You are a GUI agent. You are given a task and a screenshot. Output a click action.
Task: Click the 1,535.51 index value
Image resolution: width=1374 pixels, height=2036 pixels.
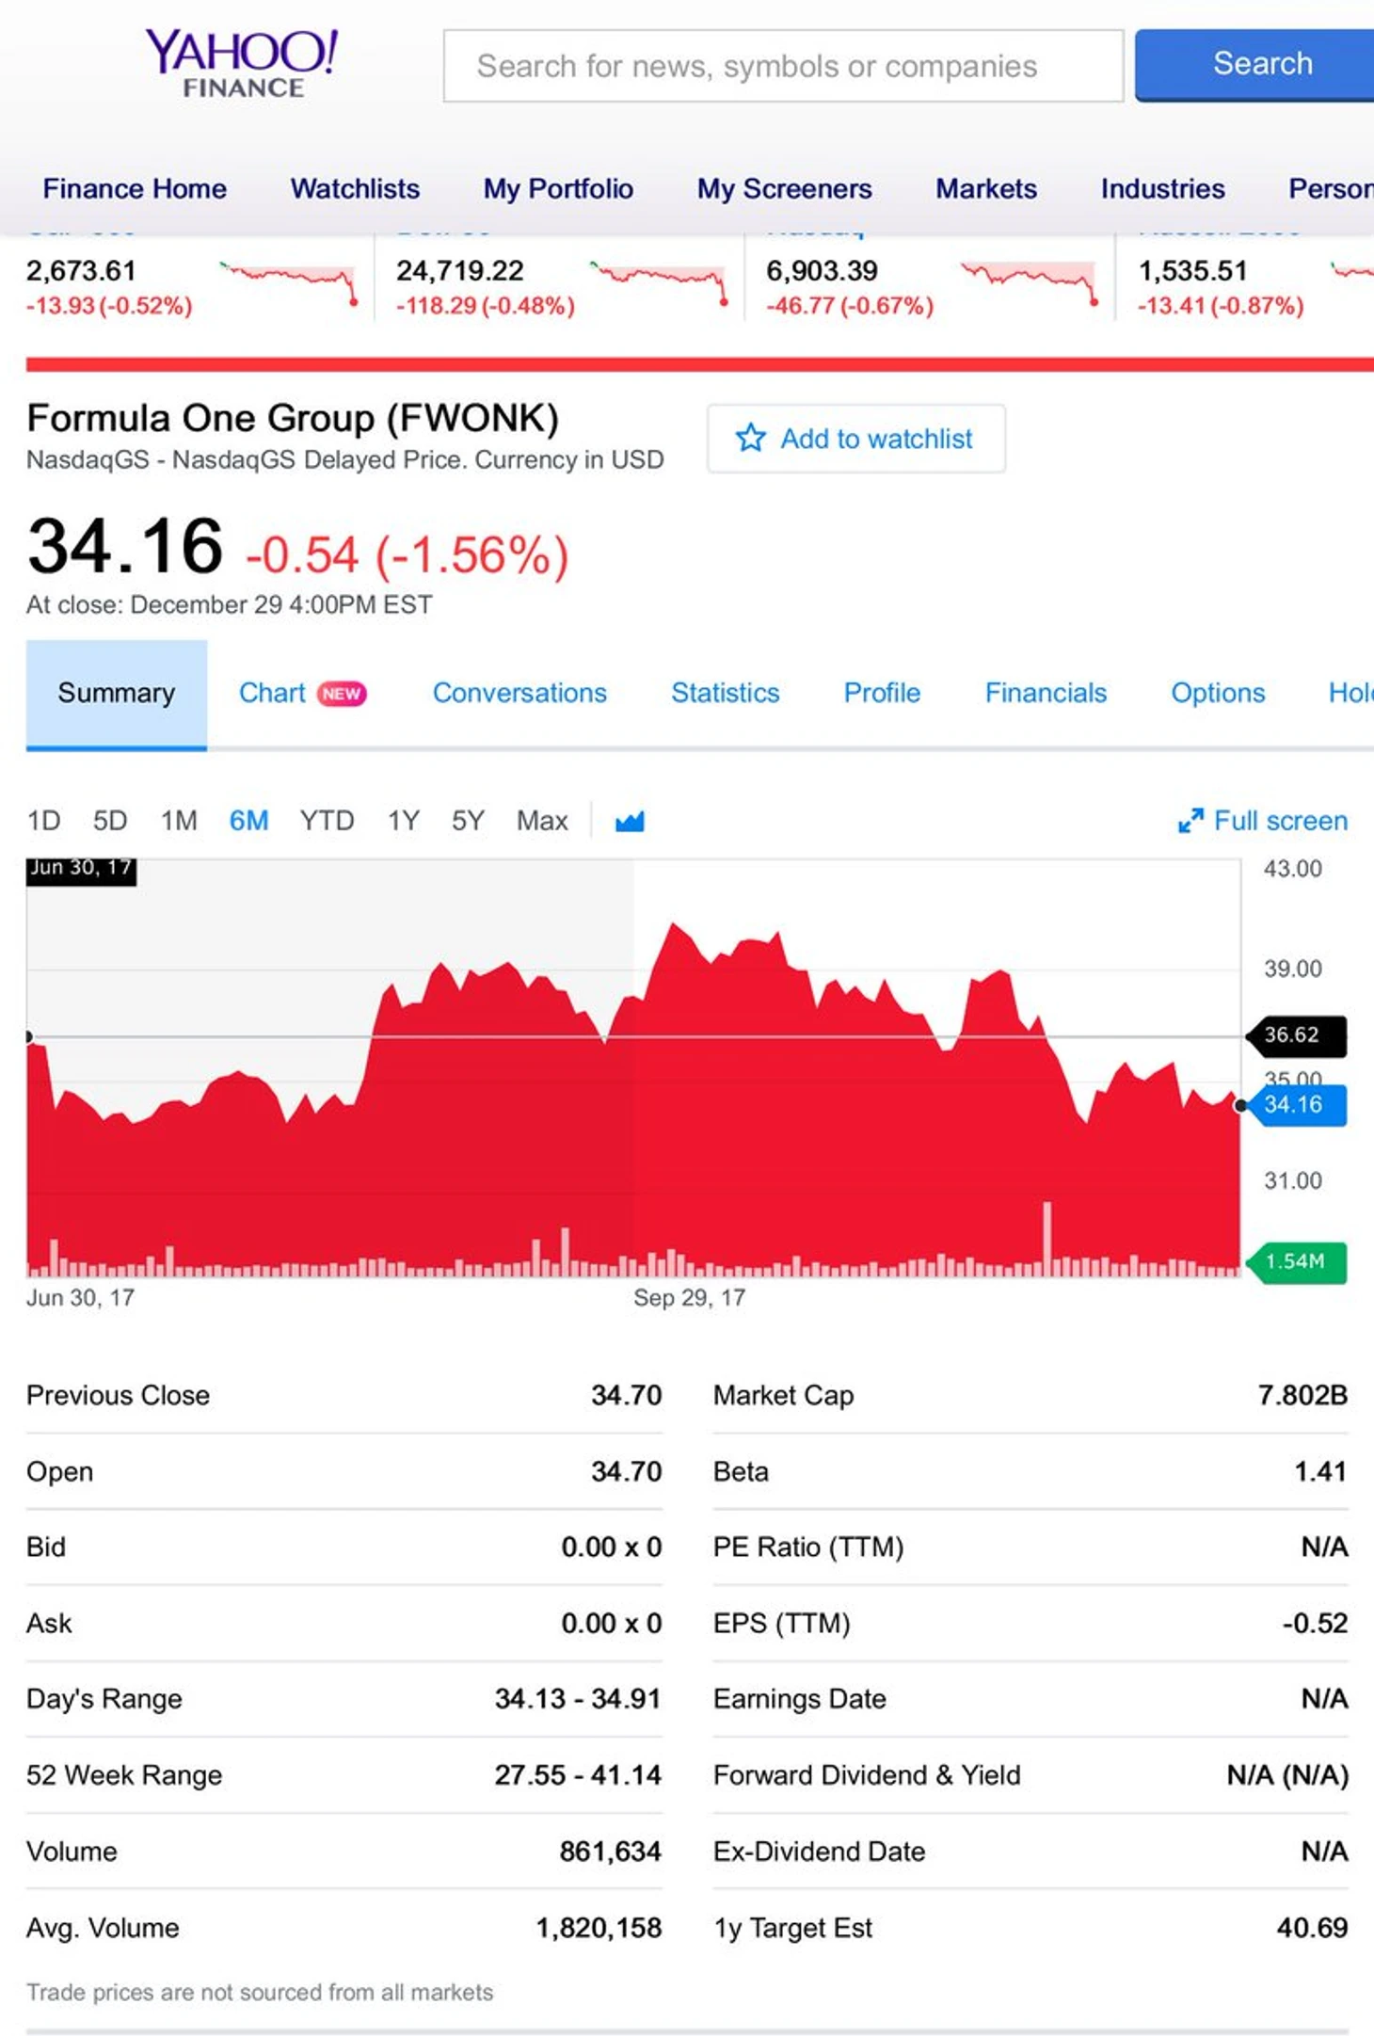point(1192,271)
